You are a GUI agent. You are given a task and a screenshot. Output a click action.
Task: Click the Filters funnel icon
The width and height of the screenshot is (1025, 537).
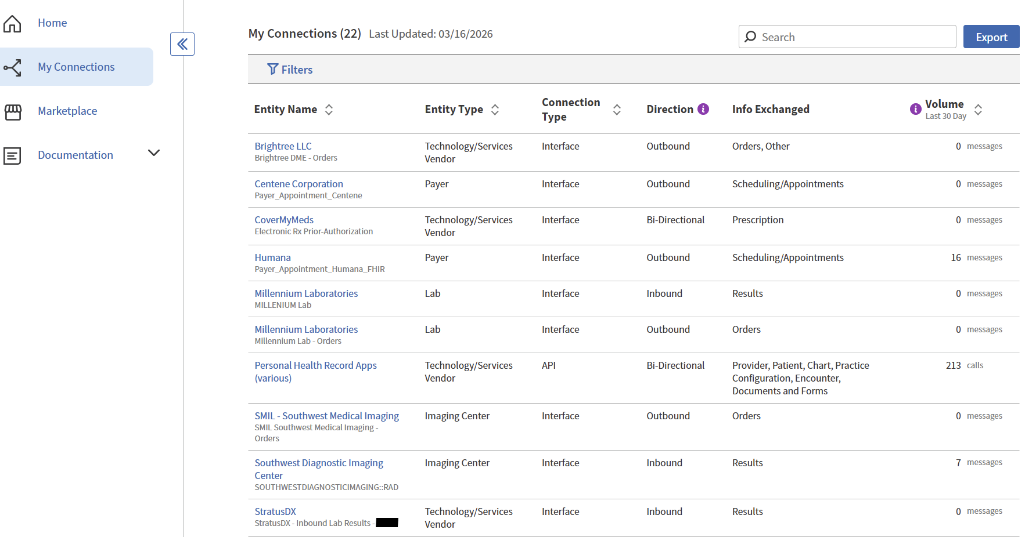[x=272, y=70]
